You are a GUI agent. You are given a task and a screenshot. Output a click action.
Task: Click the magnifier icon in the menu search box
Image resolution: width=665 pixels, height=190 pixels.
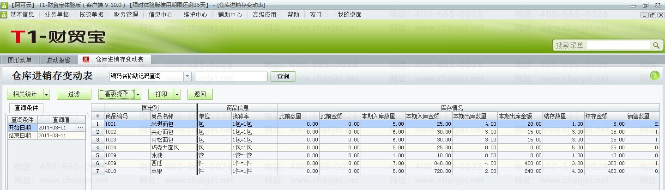(656, 45)
